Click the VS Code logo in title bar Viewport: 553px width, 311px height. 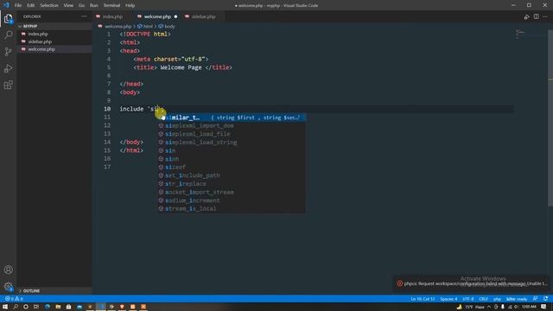coord(6,5)
